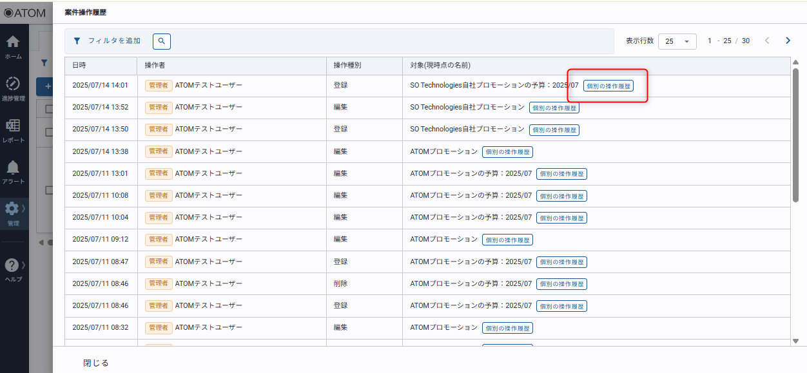Image resolution: width=807 pixels, height=373 pixels.
Task: Open 進捗管理 from the sidebar
Action: (x=13, y=88)
